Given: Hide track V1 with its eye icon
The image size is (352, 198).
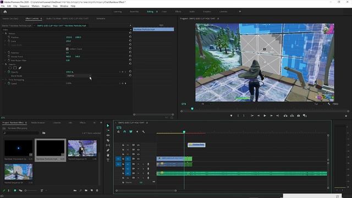Looking at the screenshot, I should coord(138,159).
